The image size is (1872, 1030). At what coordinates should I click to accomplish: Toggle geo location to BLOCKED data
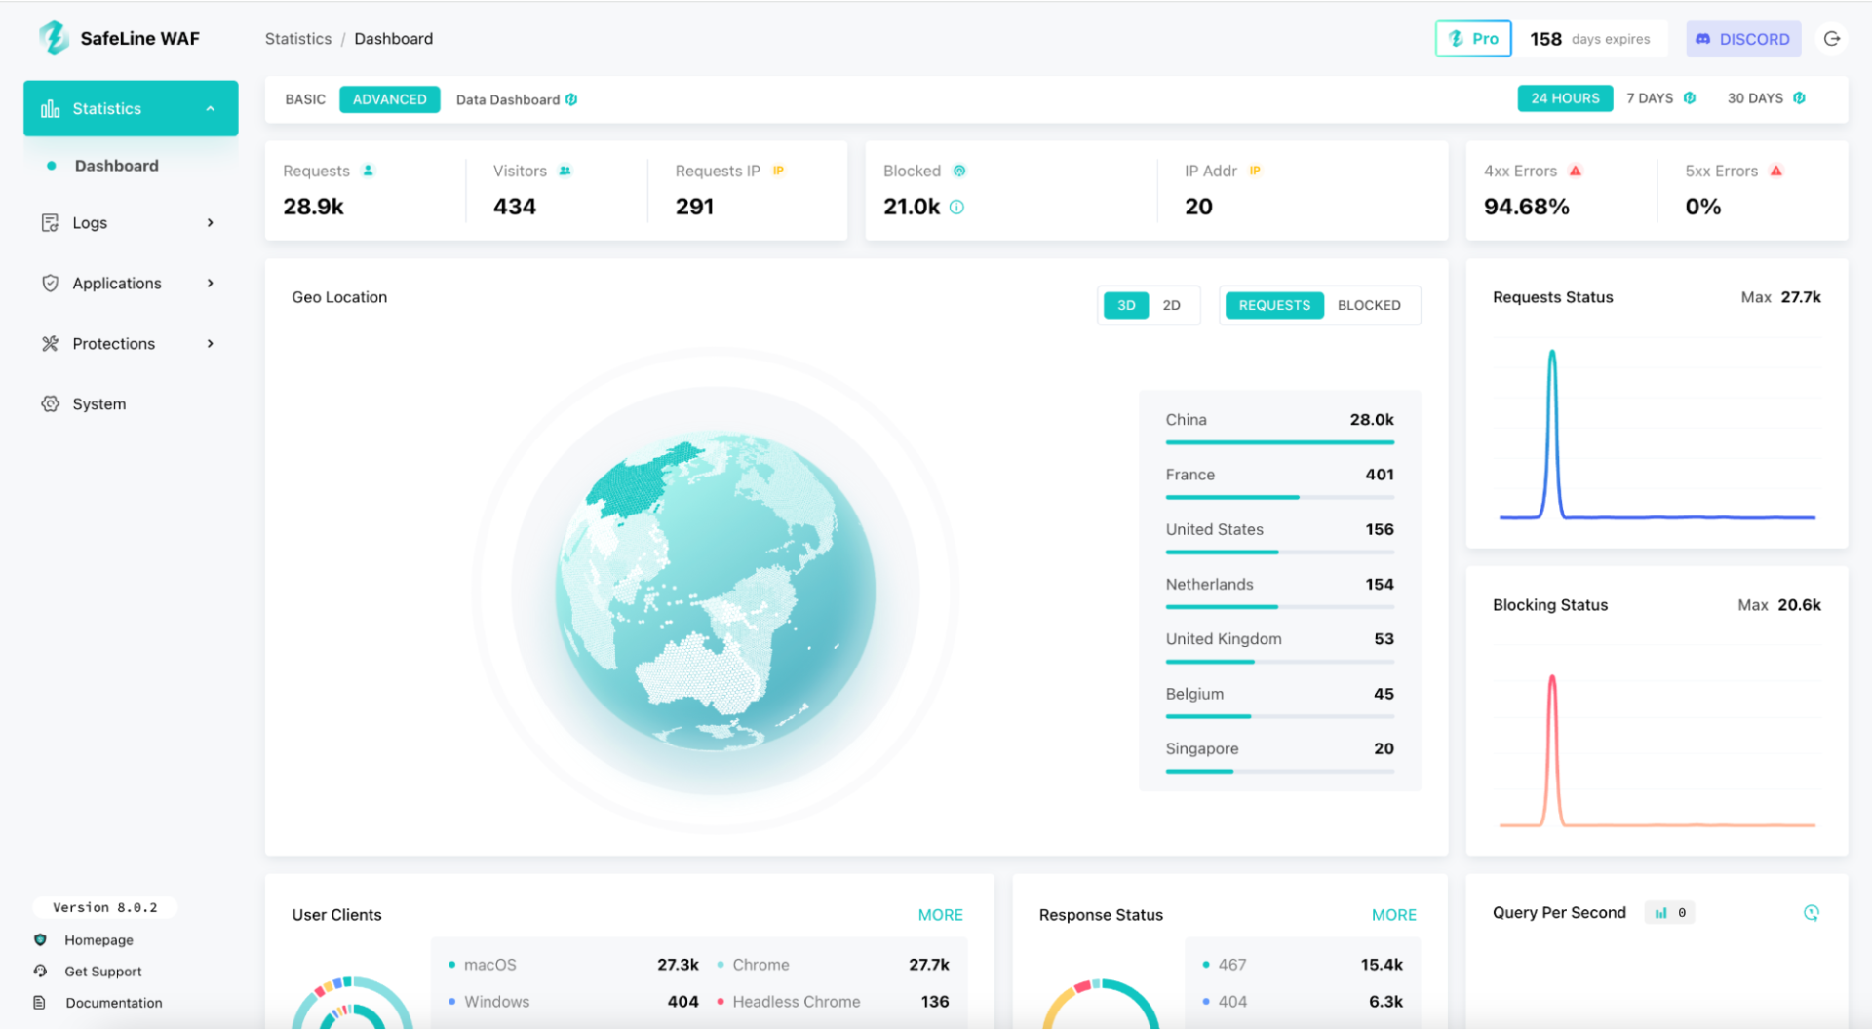pos(1368,305)
